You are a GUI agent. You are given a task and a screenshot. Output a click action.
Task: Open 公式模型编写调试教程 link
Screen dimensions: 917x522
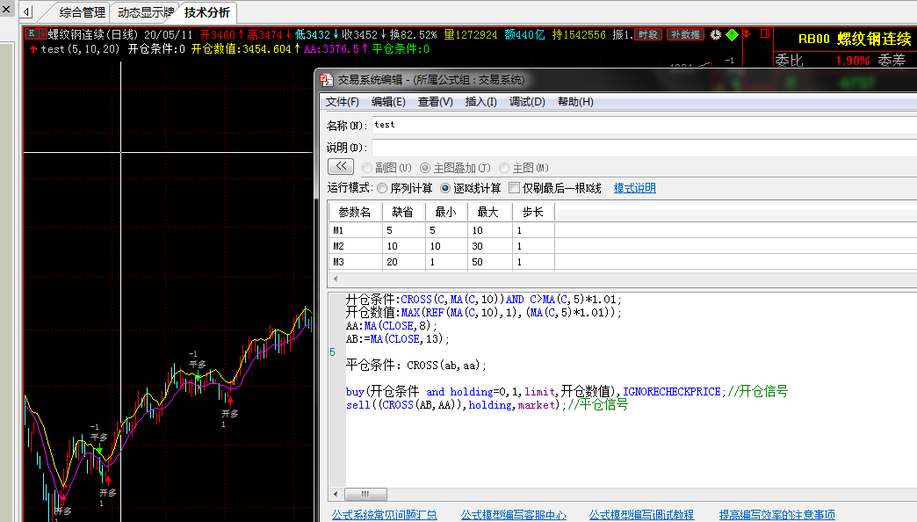coord(641,515)
